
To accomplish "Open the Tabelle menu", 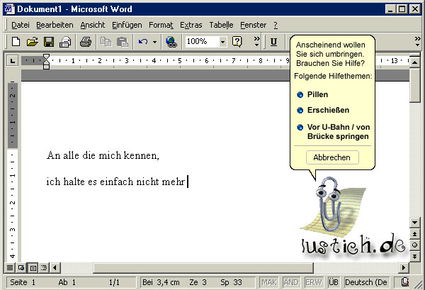I will [x=221, y=25].
